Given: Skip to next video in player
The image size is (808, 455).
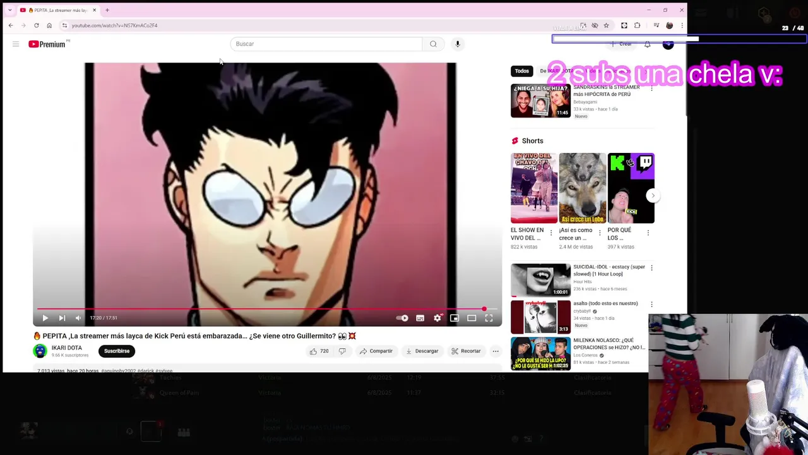Looking at the screenshot, I should coord(62,318).
